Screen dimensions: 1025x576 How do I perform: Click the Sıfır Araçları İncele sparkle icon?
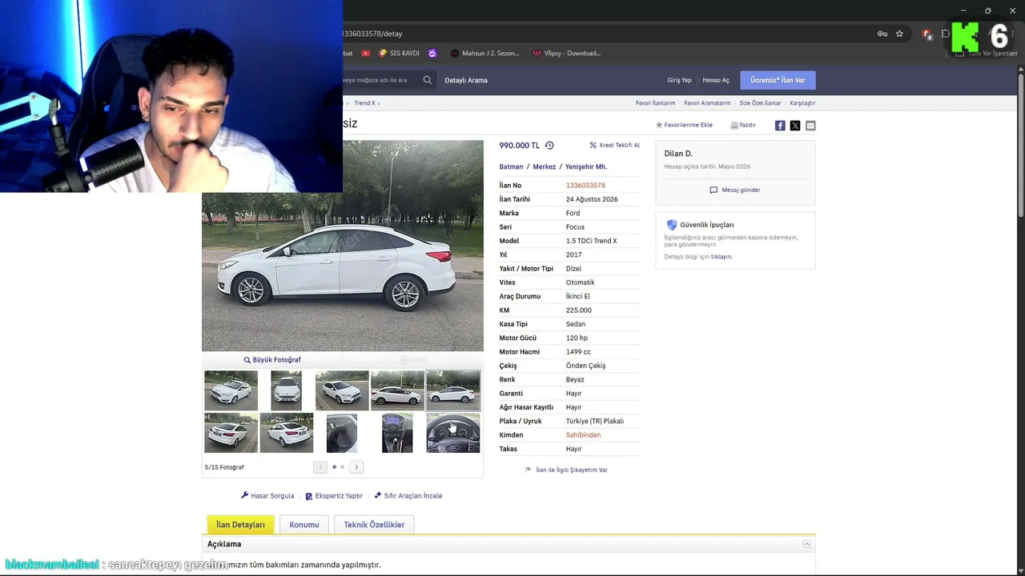pyautogui.click(x=378, y=496)
